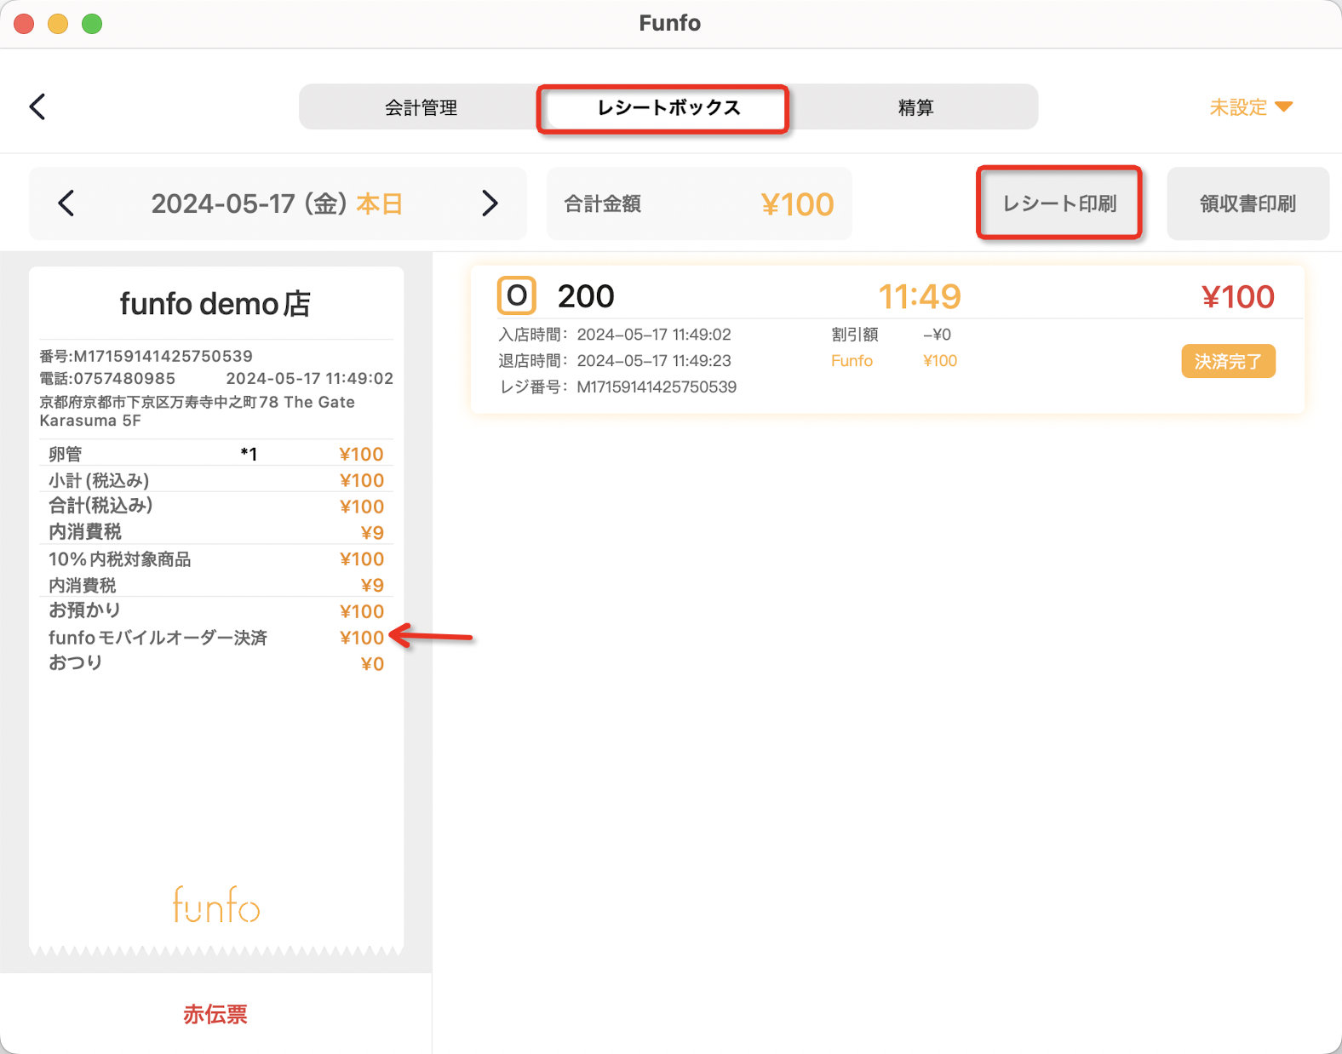Viewport: 1342px width, 1054px height.
Task: Click the レシート印刷 button
Action: [x=1059, y=203]
